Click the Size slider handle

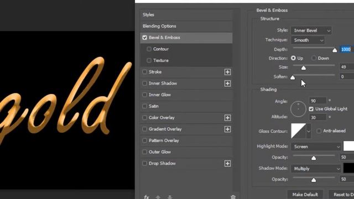tap(304, 67)
